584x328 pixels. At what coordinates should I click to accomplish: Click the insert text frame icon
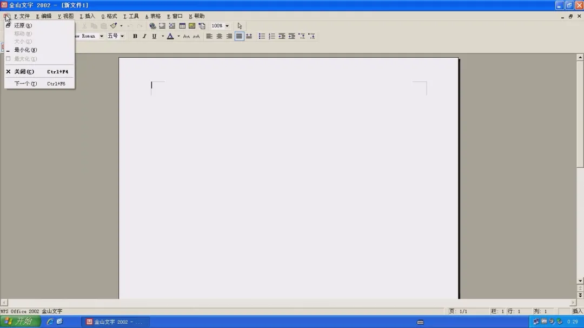coord(162,26)
